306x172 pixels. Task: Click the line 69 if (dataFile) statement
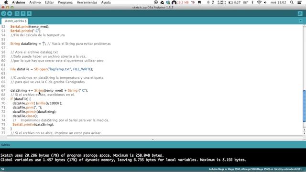click(x=21, y=99)
